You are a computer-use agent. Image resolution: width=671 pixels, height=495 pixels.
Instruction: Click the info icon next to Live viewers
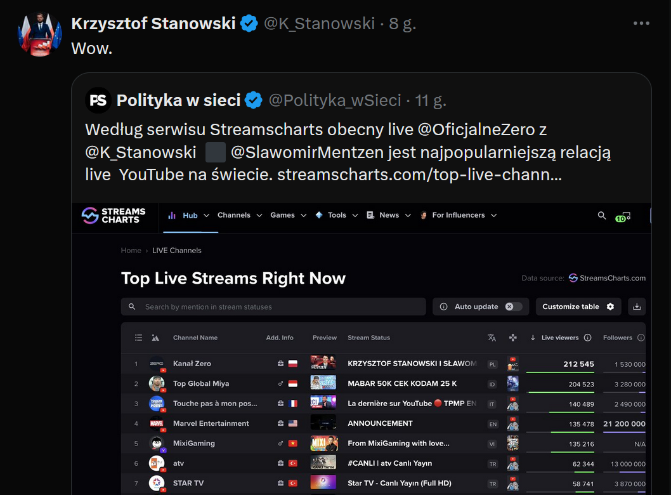pyautogui.click(x=587, y=338)
